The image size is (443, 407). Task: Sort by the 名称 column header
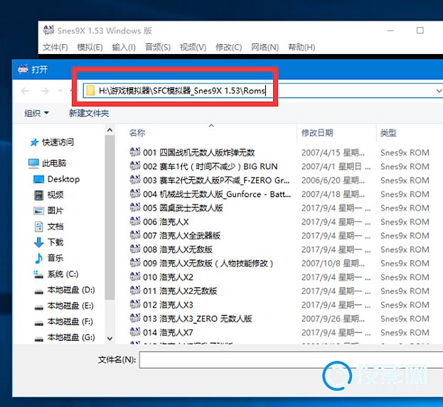pos(137,133)
